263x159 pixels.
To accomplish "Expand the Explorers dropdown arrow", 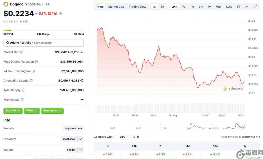I will click(x=81, y=139).
